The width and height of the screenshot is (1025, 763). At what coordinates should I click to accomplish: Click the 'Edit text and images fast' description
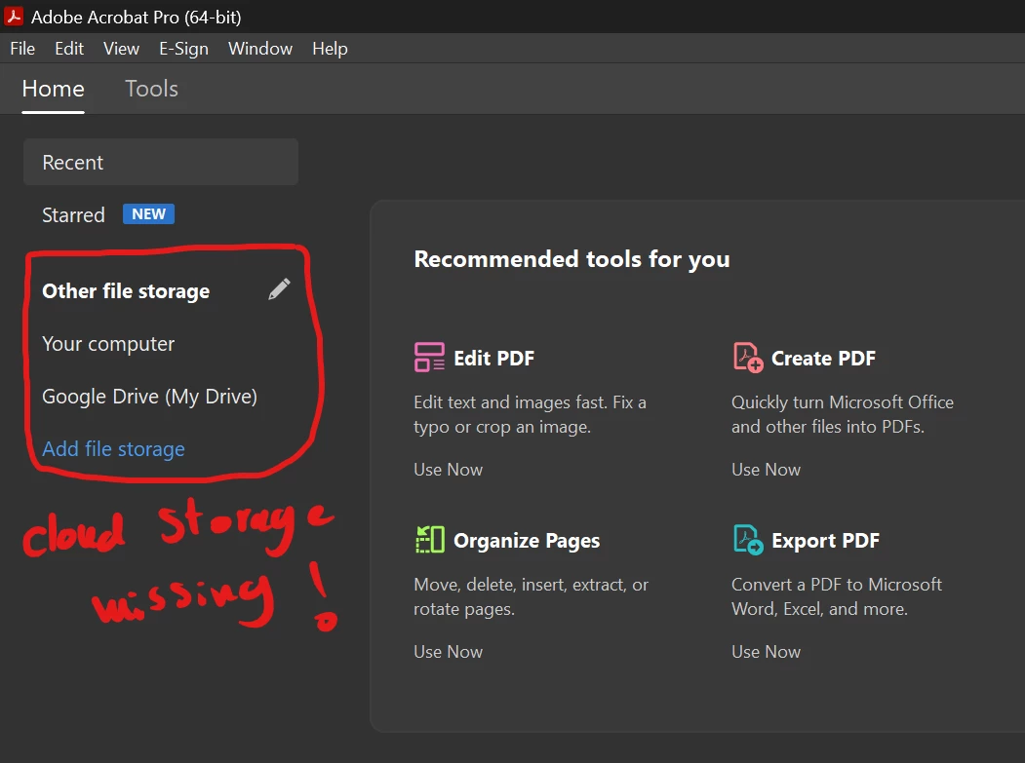pyautogui.click(x=531, y=414)
